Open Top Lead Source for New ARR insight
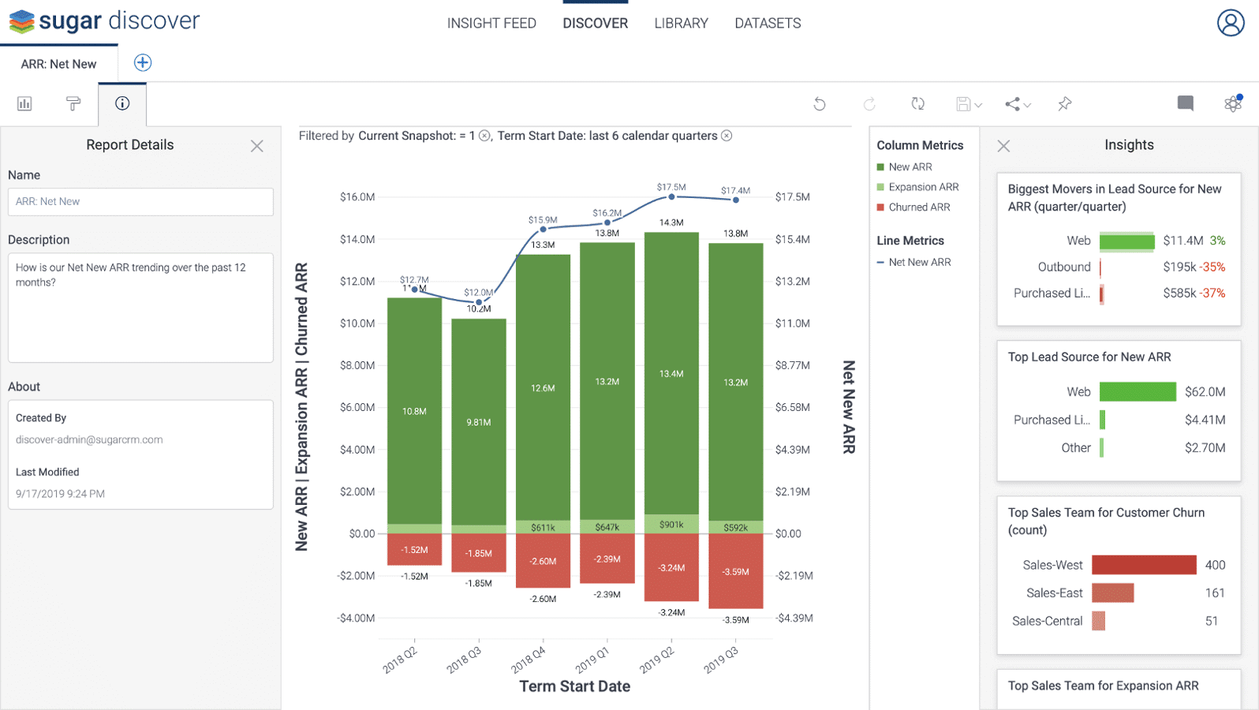Image resolution: width=1259 pixels, height=710 pixels. pyautogui.click(x=1119, y=411)
